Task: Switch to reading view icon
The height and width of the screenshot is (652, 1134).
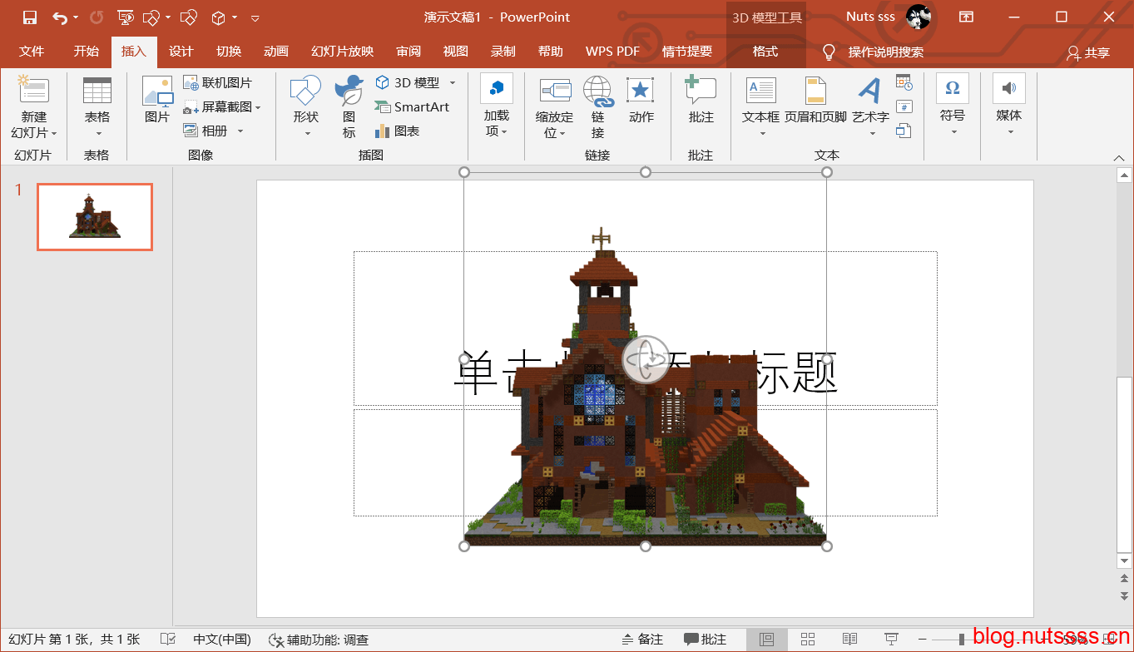Action: click(x=849, y=640)
